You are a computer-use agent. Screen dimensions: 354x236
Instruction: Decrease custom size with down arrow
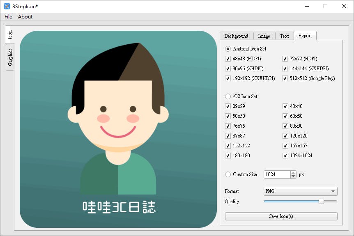click(x=293, y=176)
